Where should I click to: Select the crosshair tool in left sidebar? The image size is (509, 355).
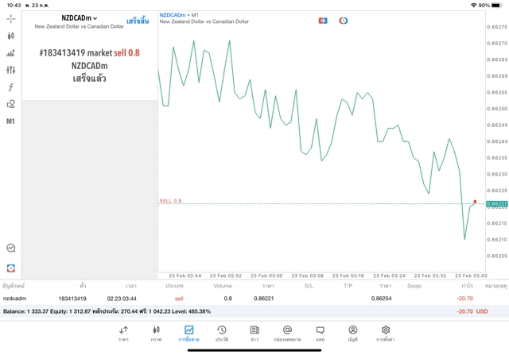10,18
